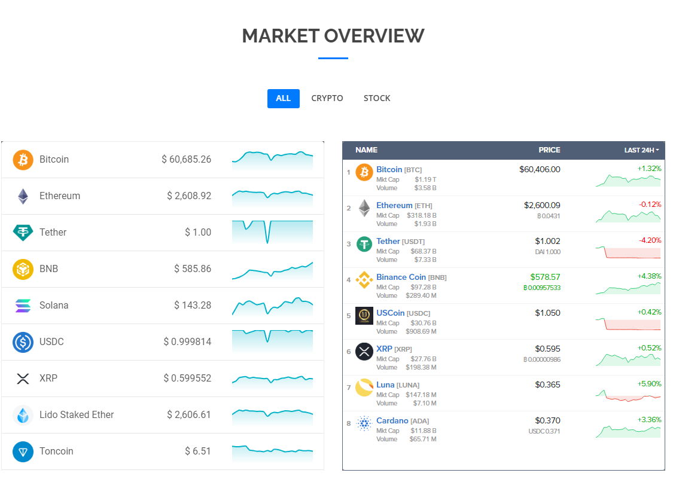Click the $1.002 Tether table price
This screenshot has height=482, width=679.
pyautogui.click(x=547, y=241)
